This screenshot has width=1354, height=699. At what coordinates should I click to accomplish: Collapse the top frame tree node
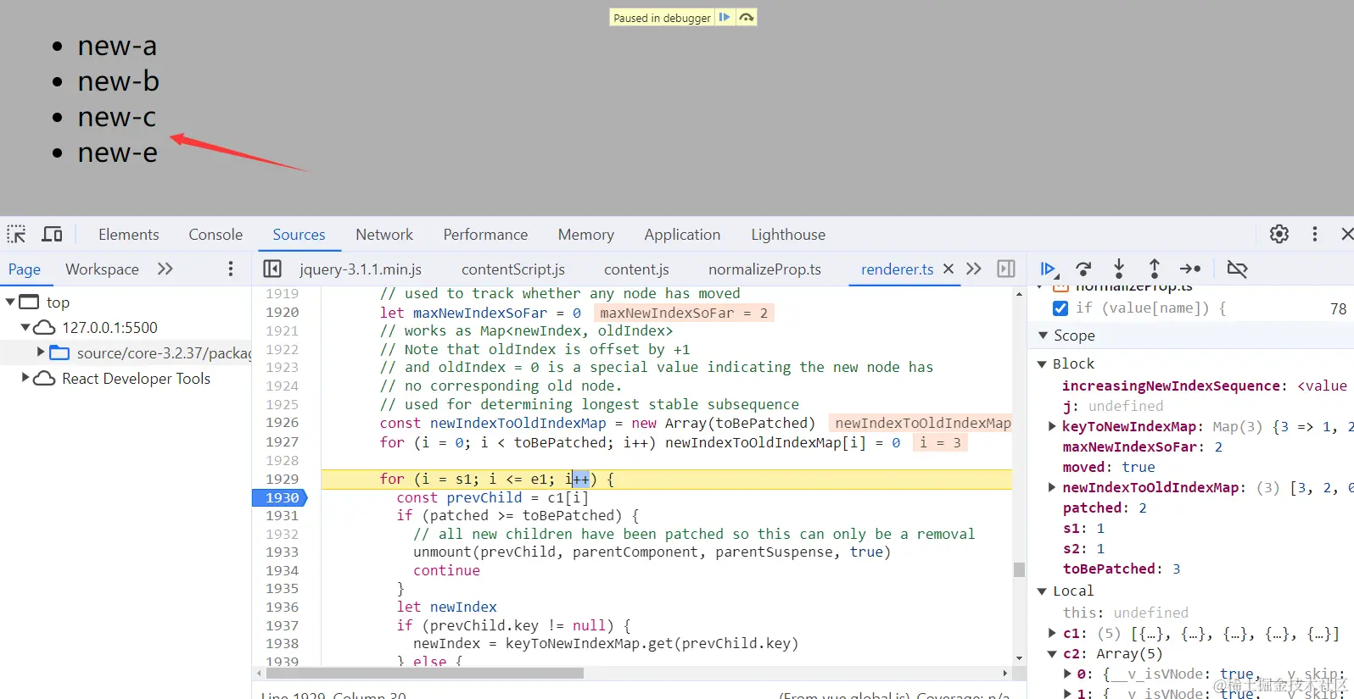click(11, 302)
